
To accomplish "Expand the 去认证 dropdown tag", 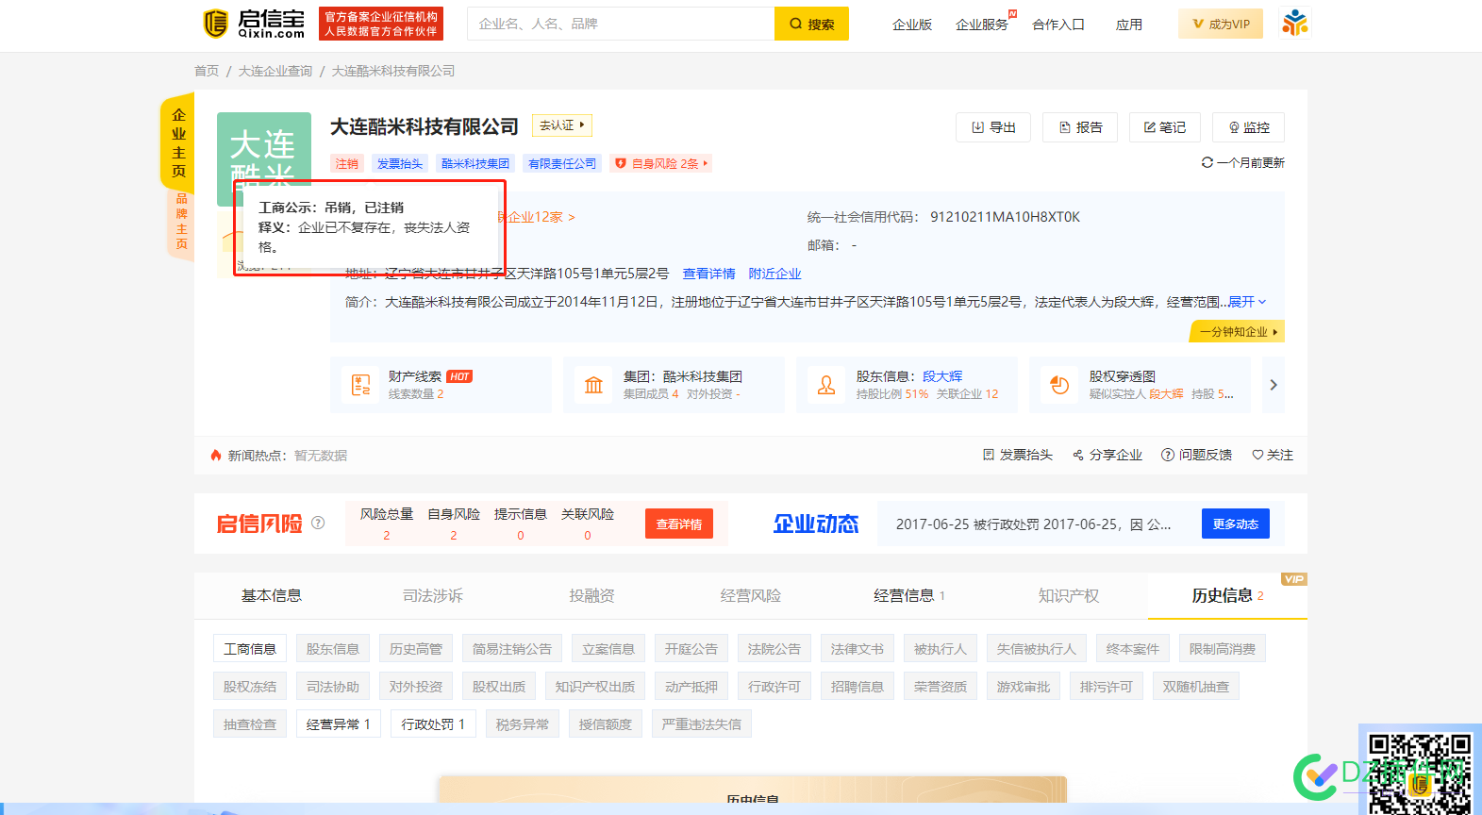I will pyautogui.click(x=562, y=125).
